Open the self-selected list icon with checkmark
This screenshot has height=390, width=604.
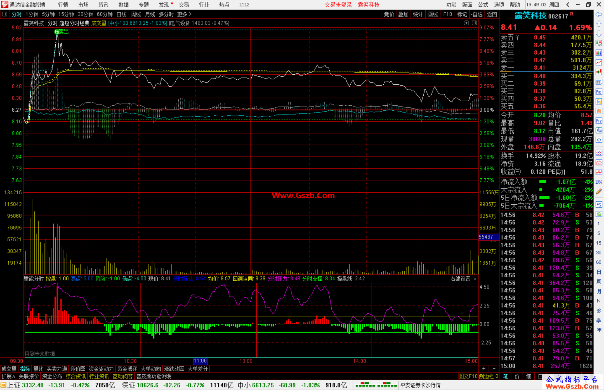coord(599,43)
